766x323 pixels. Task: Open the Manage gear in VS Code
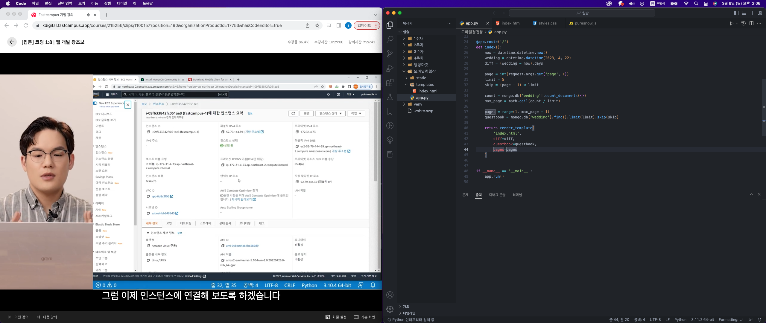(x=390, y=309)
